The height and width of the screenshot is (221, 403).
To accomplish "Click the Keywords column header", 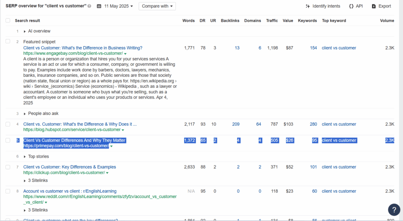I will [x=307, y=20].
